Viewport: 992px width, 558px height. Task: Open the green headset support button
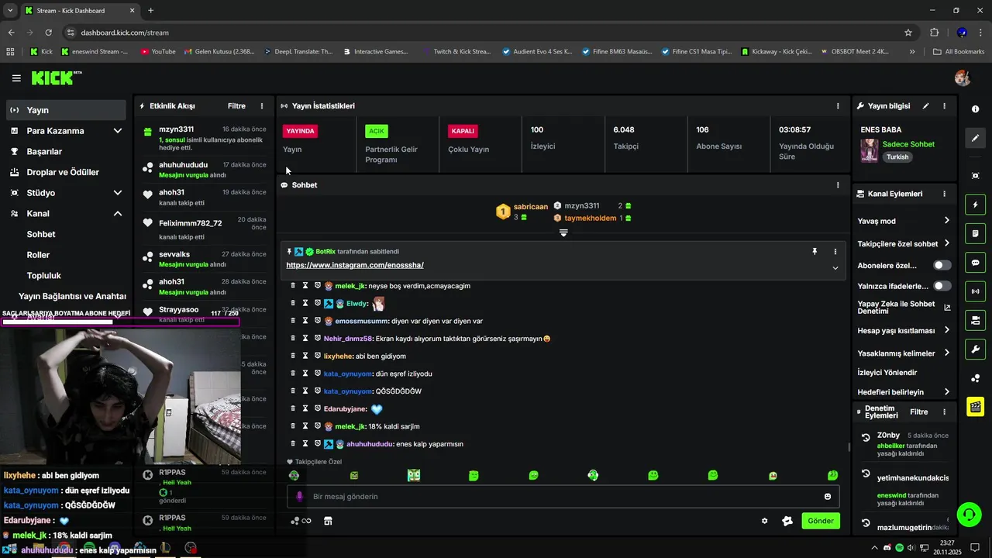[x=968, y=514]
